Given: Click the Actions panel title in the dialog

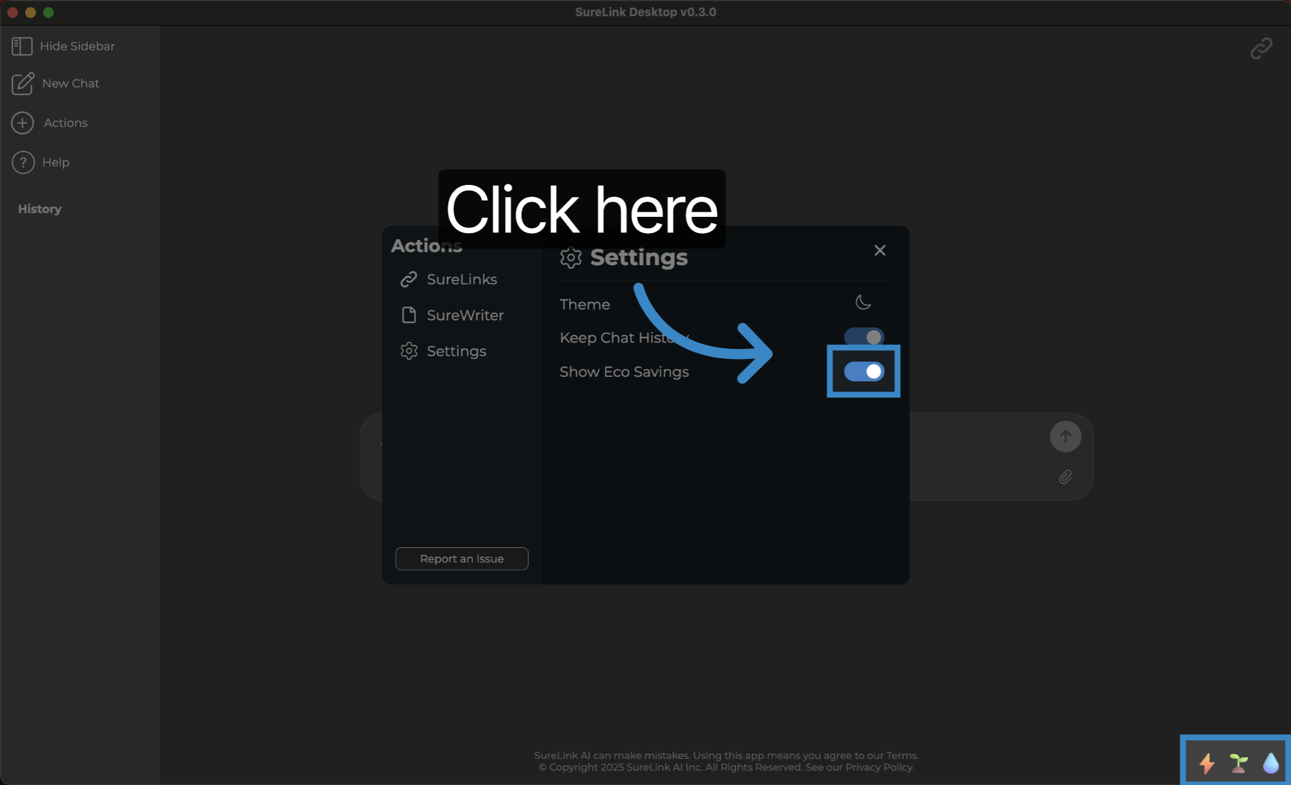Looking at the screenshot, I should tap(427, 246).
